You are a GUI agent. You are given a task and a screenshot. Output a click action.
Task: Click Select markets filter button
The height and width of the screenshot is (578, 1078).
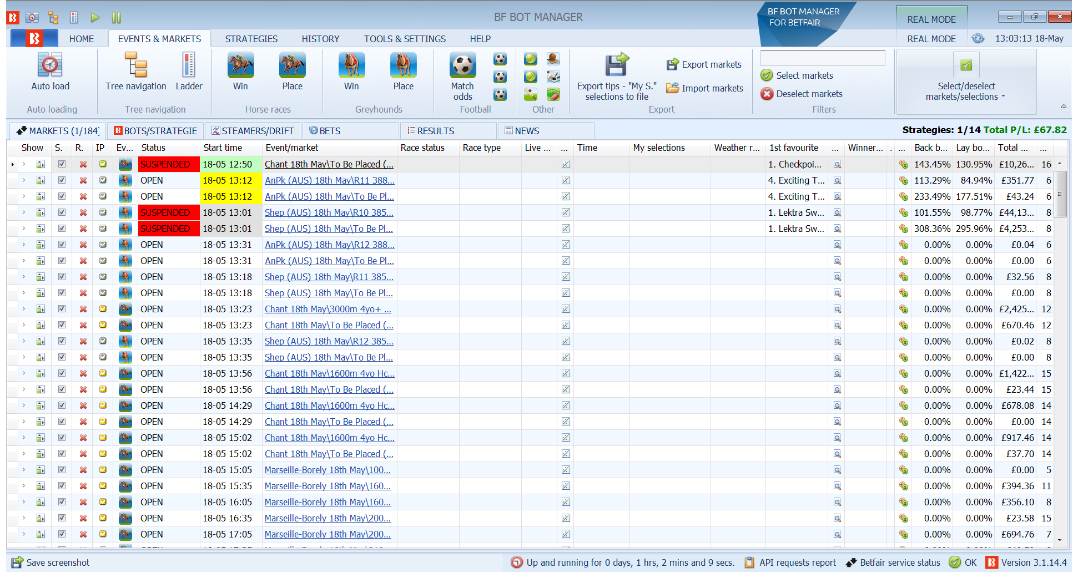(x=797, y=75)
